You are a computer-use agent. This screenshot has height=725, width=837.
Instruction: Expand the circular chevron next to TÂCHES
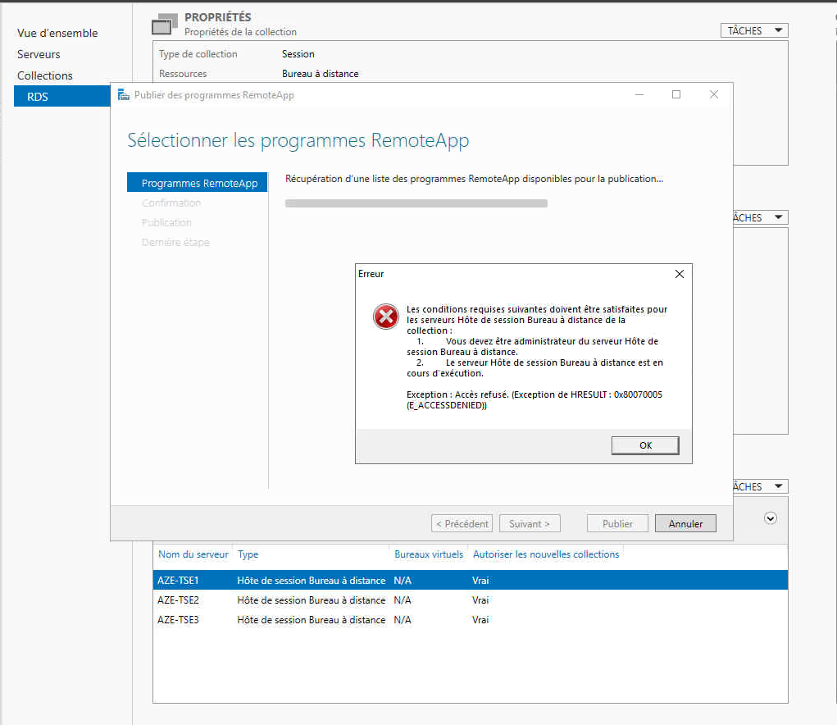[769, 518]
